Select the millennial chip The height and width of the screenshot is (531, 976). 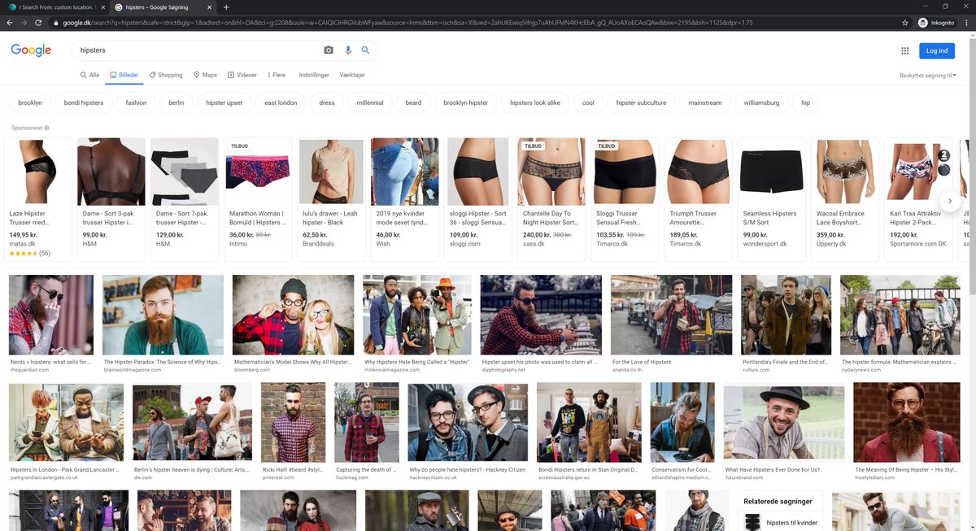point(370,103)
